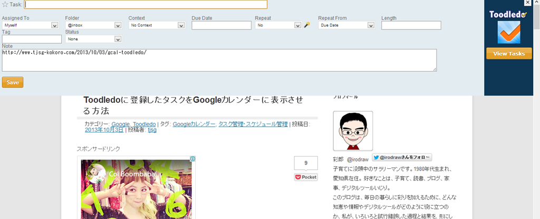Click the Due Date input field
Screen dimensions: 540x219
221,25
